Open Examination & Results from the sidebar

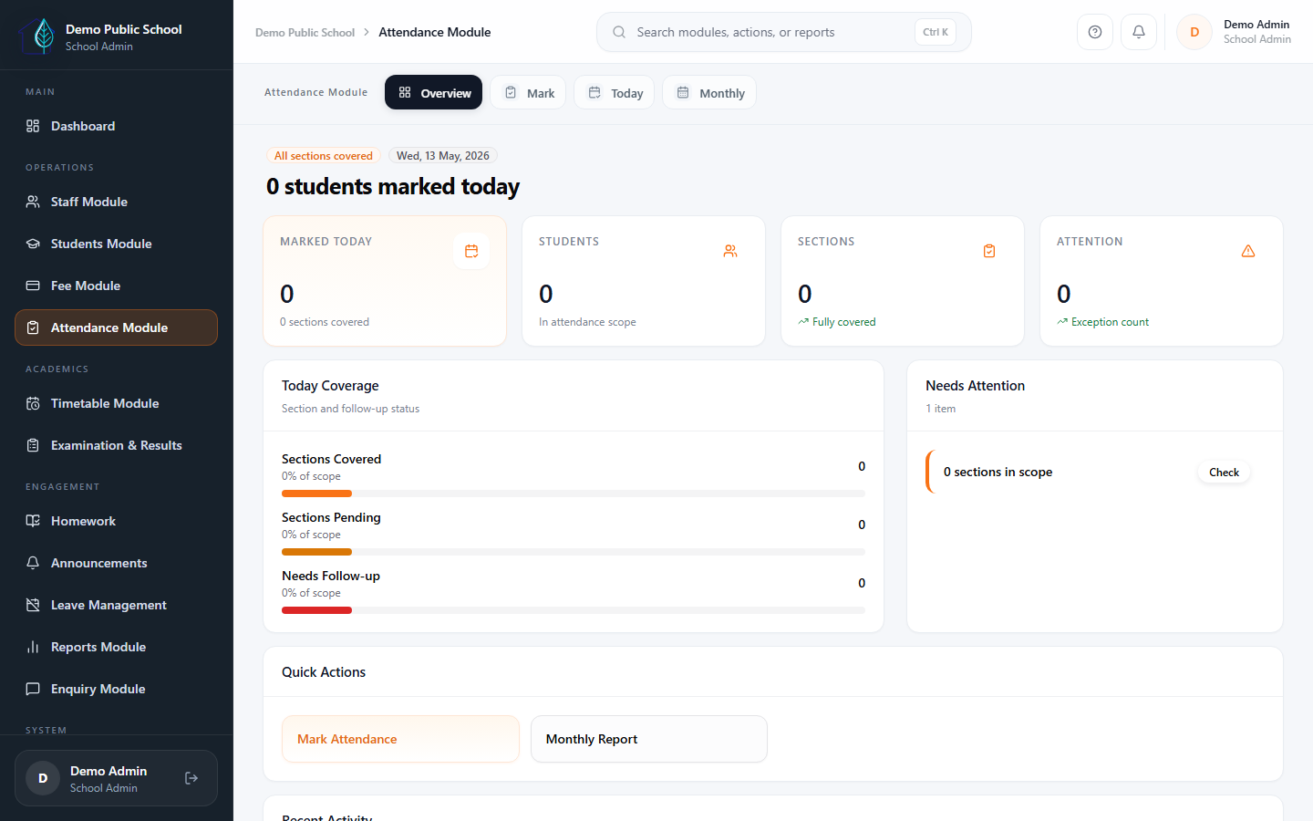[116, 445]
